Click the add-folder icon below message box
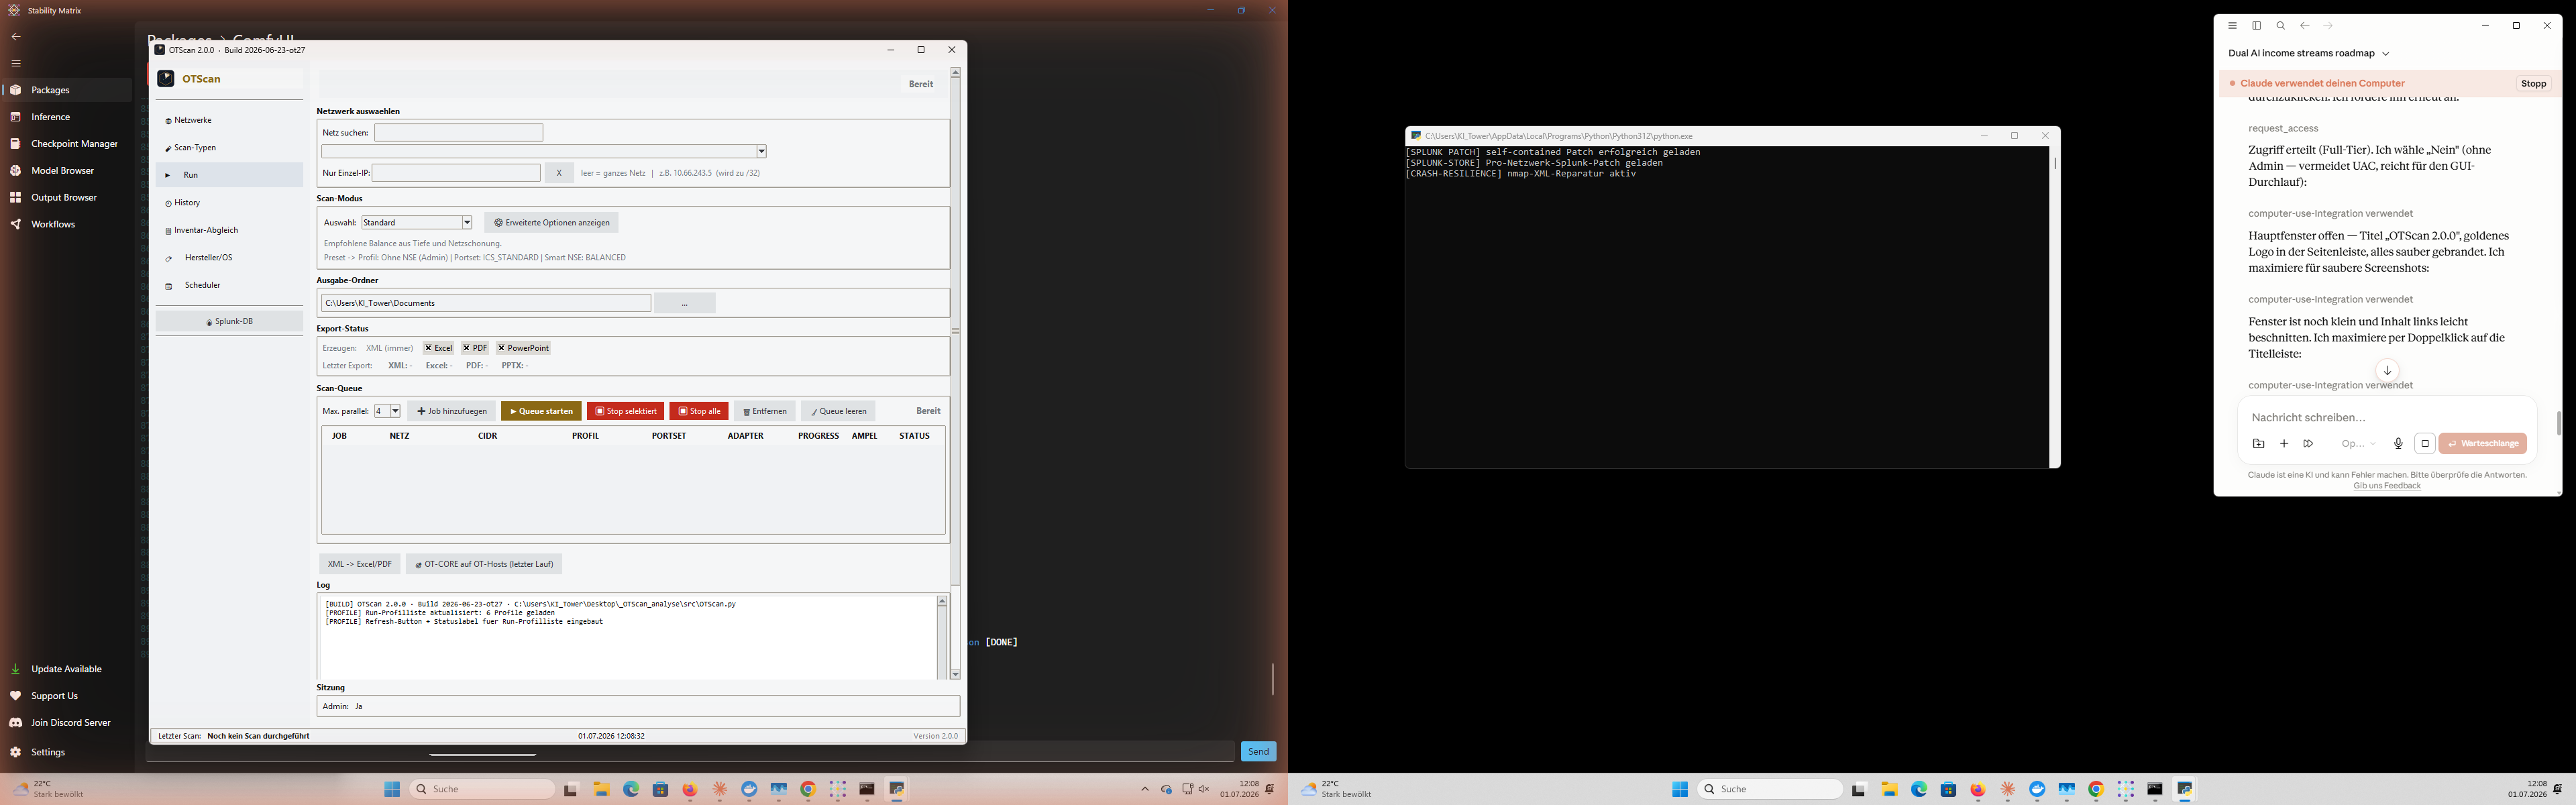2576x805 pixels. [2259, 443]
